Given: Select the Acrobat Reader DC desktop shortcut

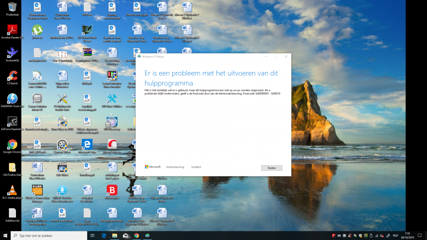Looking at the screenshot, I should [12, 32].
